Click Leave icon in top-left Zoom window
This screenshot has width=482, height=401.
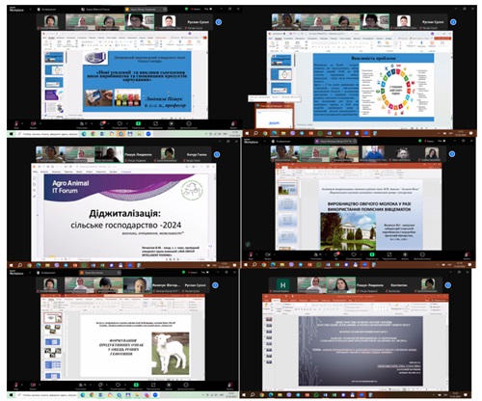click(x=233, y=123)
